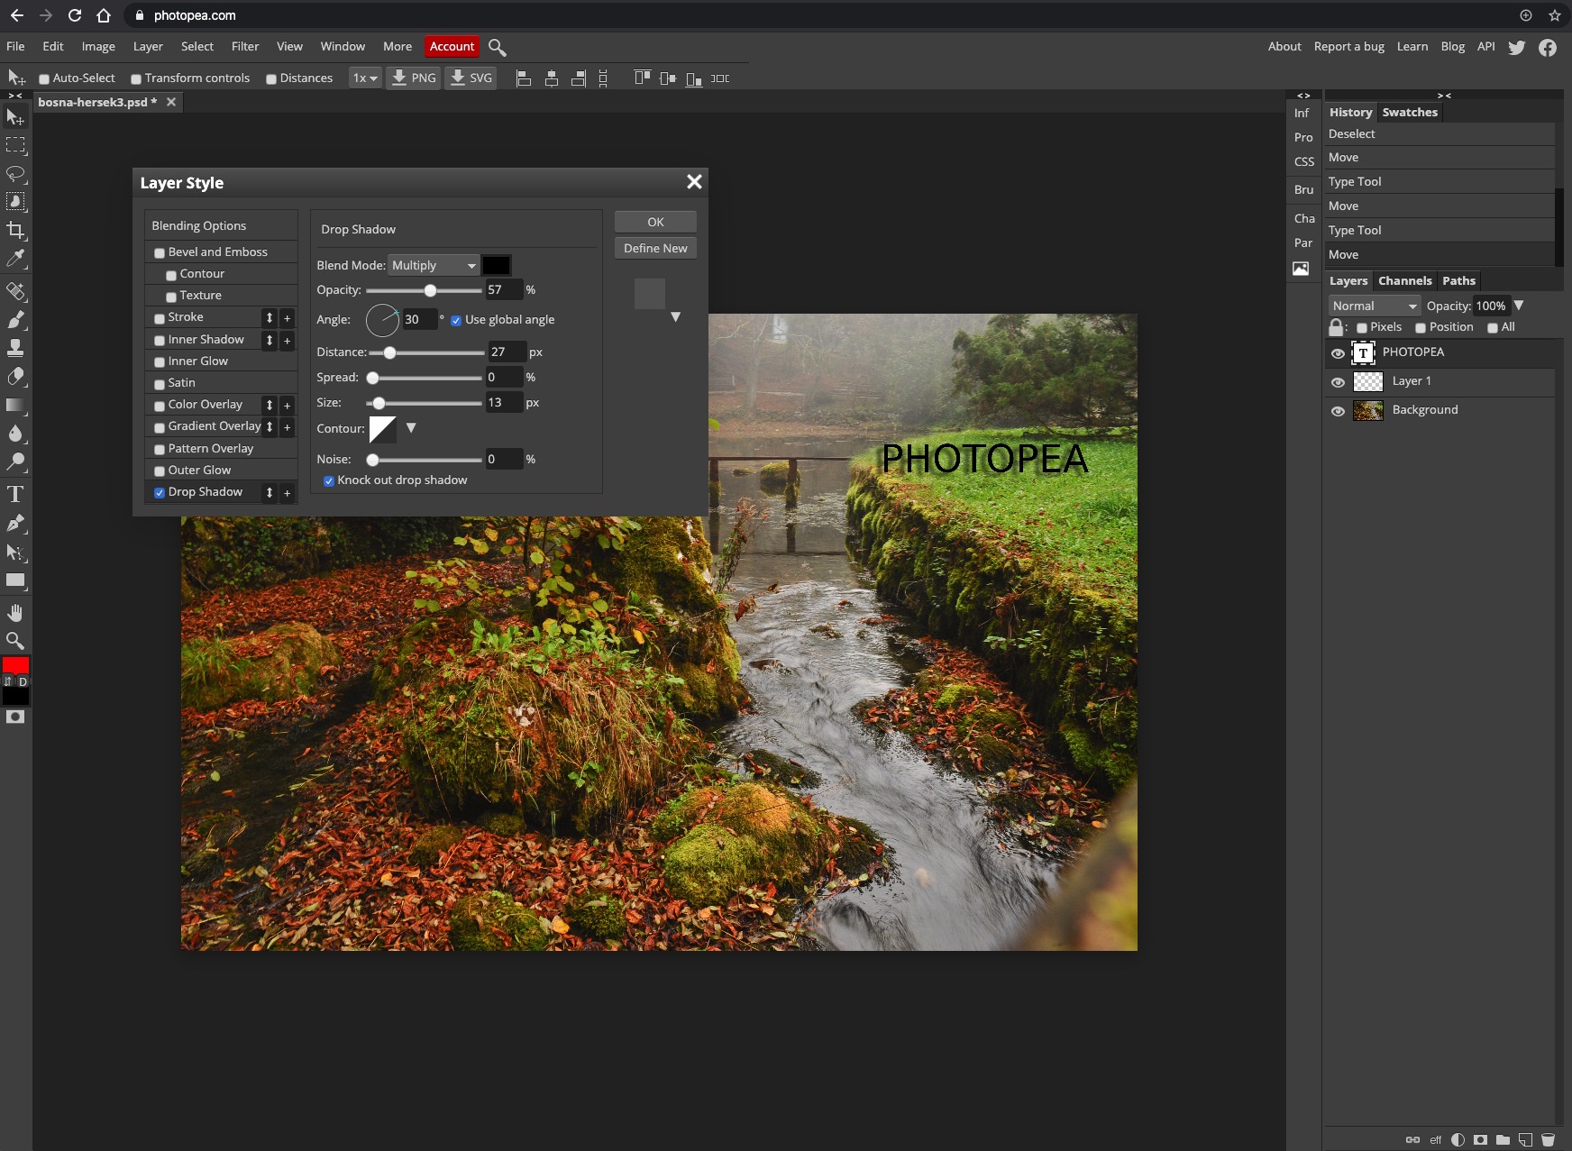Uncheck Drop Shadow style
The image size is (1572, 1151).
click(160, 493)
